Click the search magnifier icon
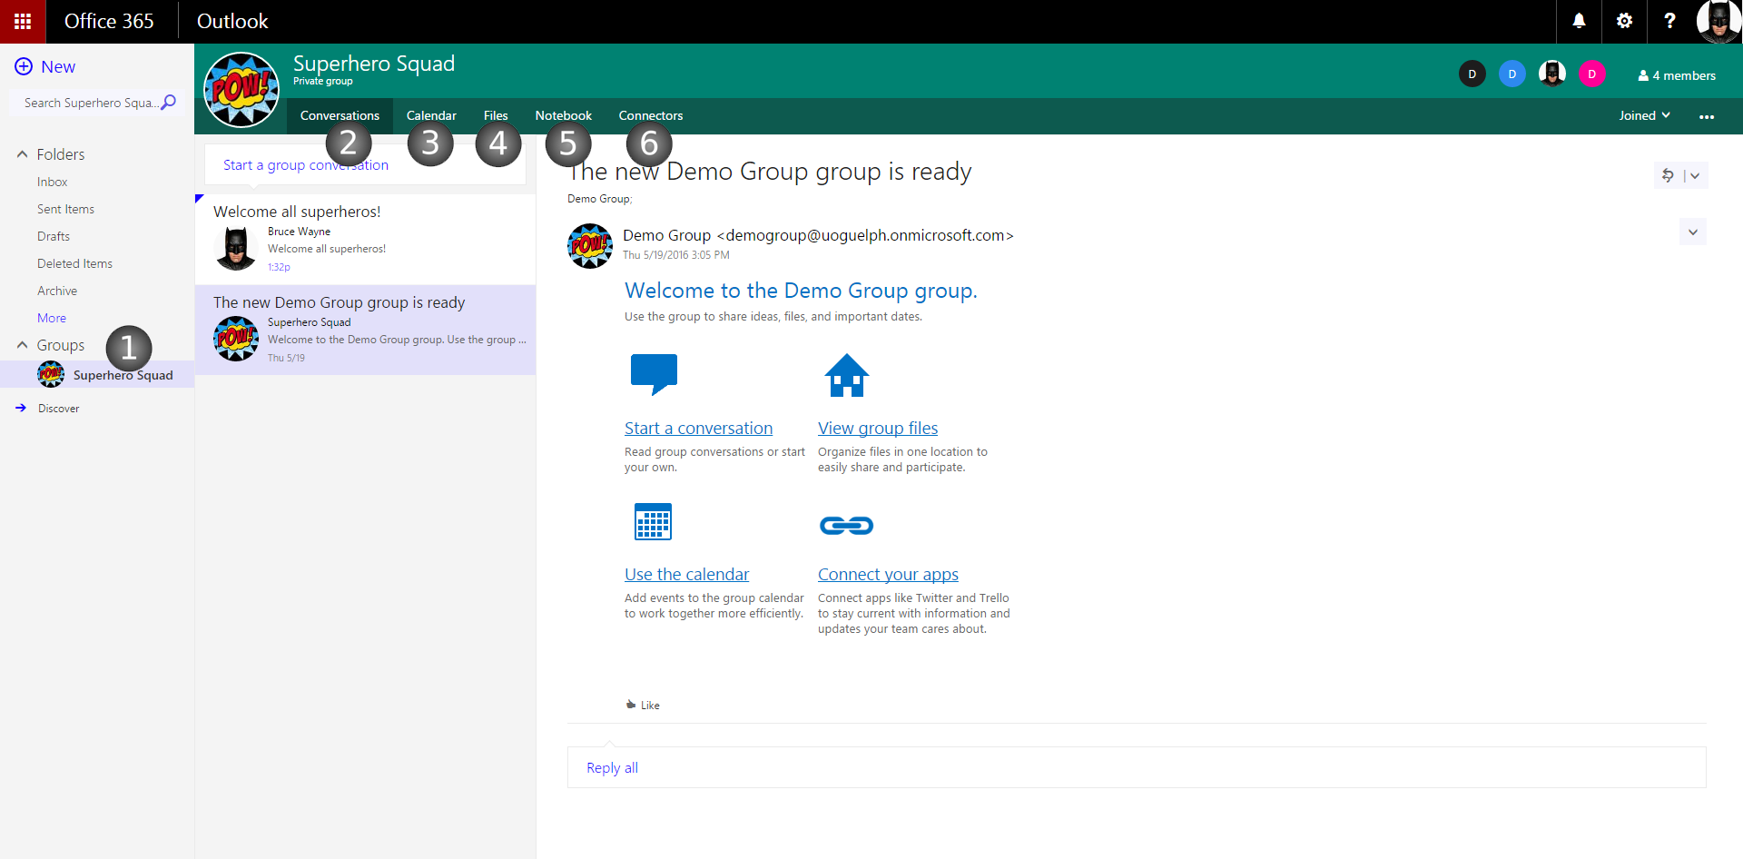This screenshot has height=859, width=1743. pos(168,103)
